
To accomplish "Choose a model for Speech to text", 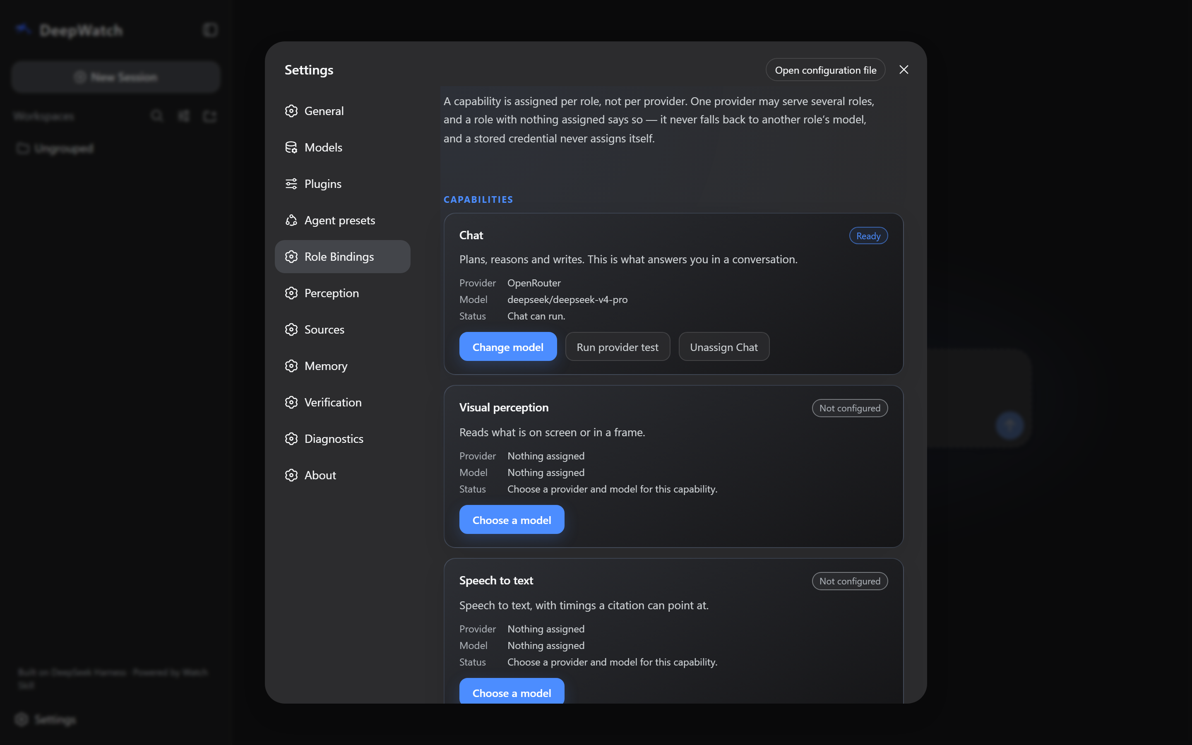I will coord(511,692).
